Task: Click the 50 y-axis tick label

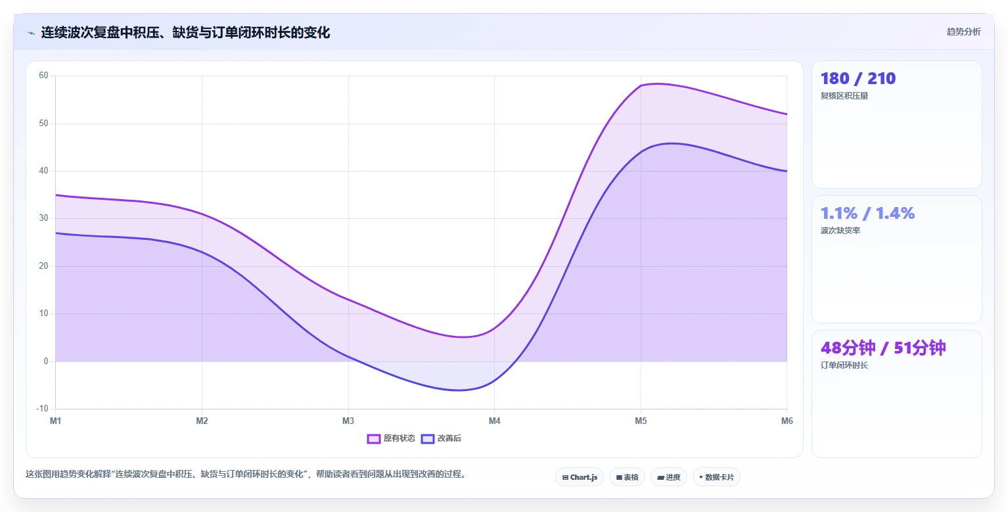Action: [x=44, y=124]
